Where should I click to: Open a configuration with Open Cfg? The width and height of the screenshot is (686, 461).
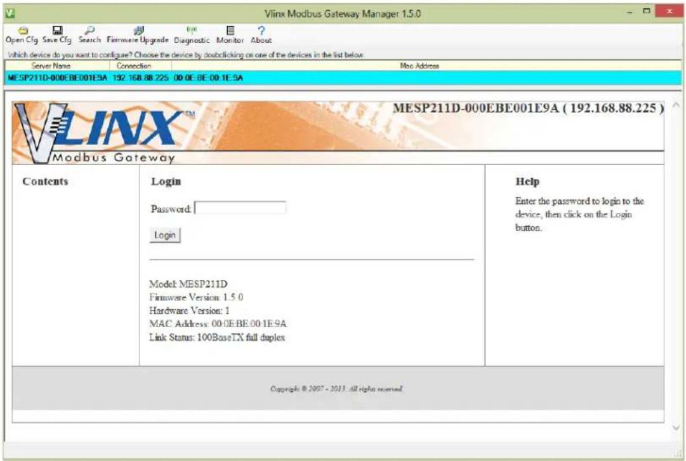(22, 35)
